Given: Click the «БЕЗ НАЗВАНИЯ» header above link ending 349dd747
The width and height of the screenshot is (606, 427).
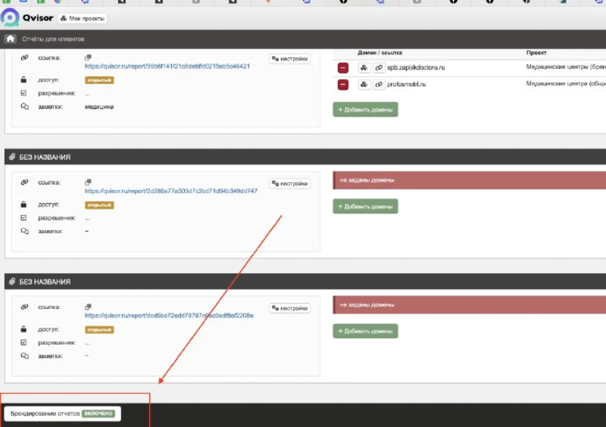Looking at the screenshot, I should 45,157.
